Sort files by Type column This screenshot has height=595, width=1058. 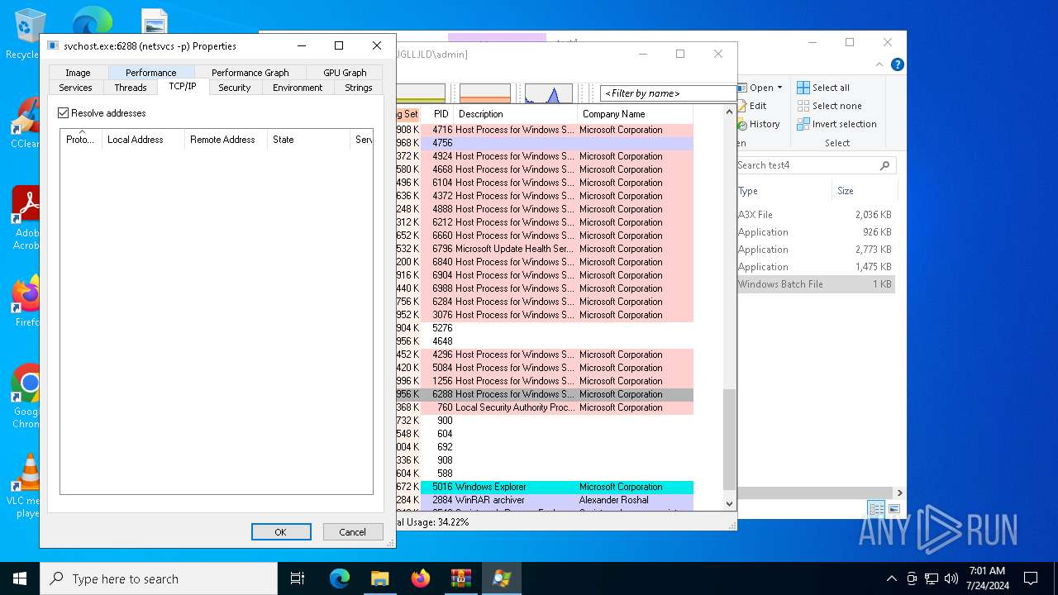pyautogui.click(x=784, y=191)
